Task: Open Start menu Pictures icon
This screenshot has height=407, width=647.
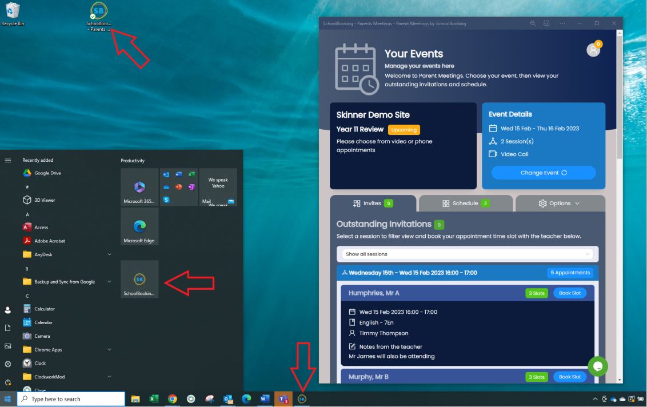Action: (x=8, y=346)
